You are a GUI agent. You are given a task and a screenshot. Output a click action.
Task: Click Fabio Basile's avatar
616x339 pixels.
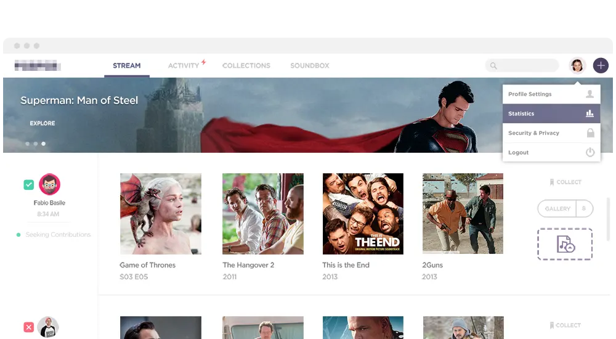(x=49, y=184)
